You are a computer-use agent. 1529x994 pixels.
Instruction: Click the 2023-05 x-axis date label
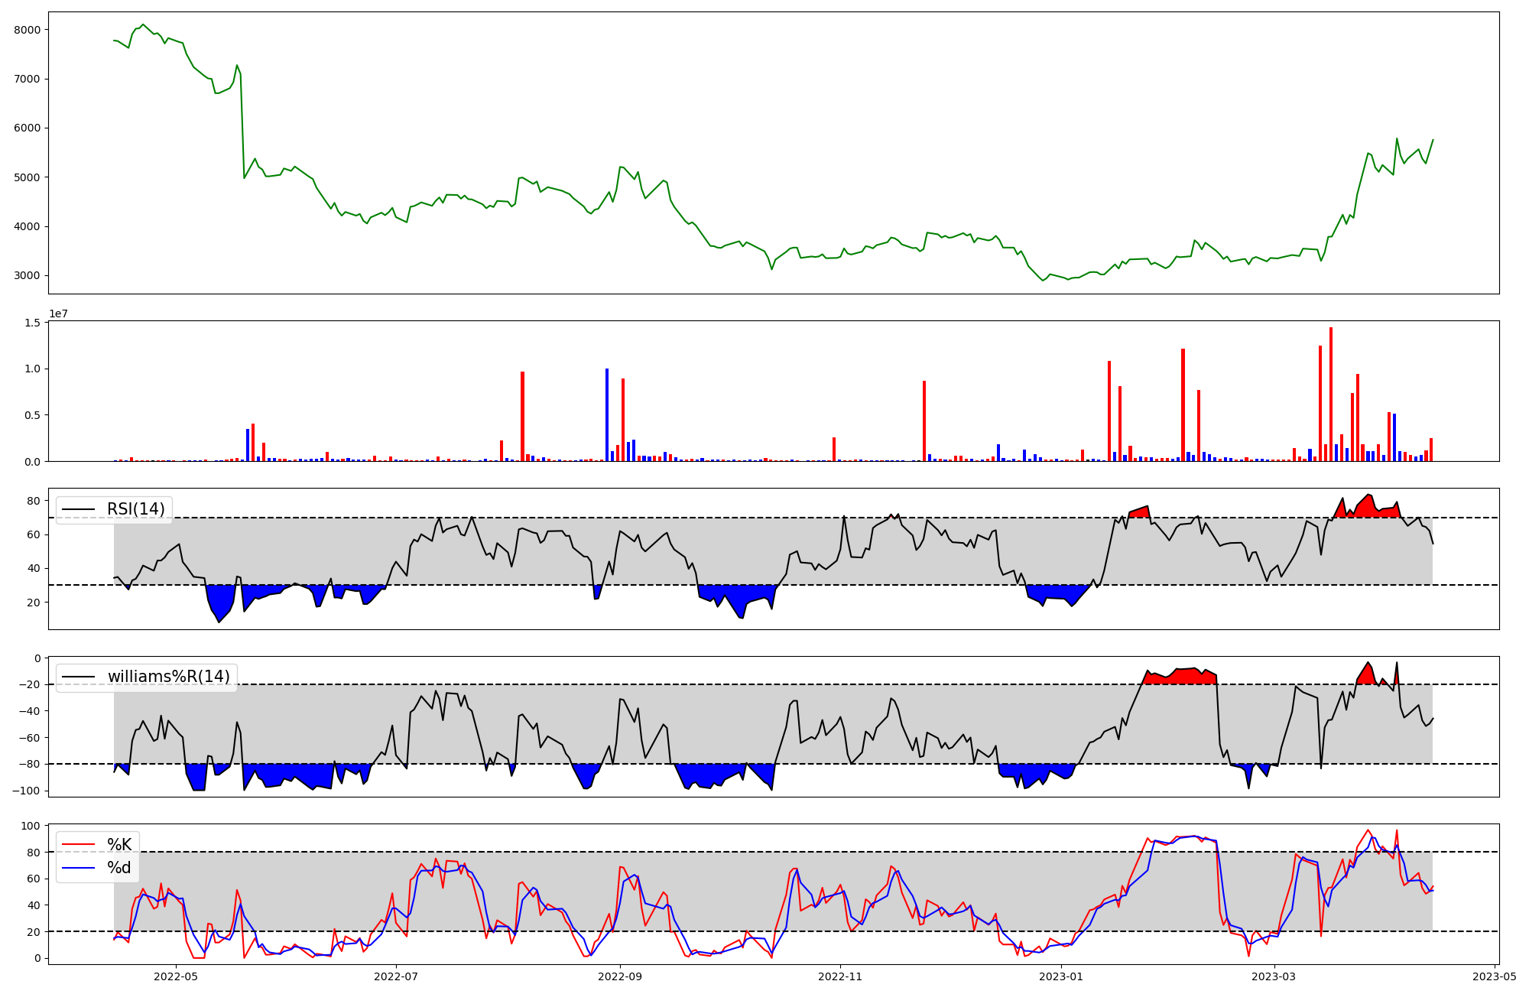point(1495,976)
